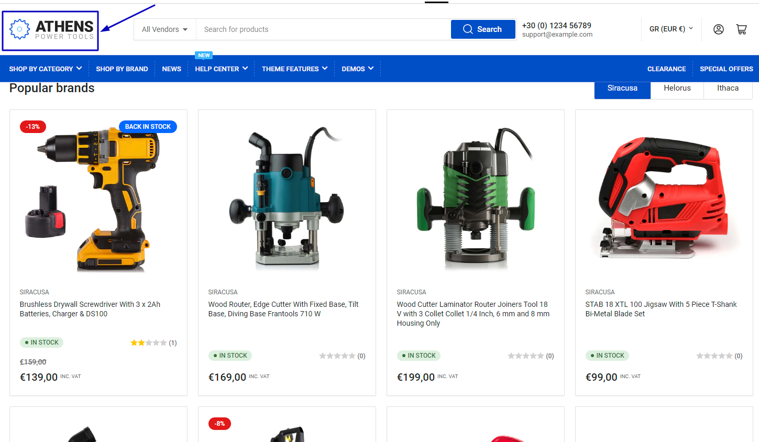The image size is (759, 442).
Task: Click star rating of the €99,00 jigsaw
Action: pos(714,356)
